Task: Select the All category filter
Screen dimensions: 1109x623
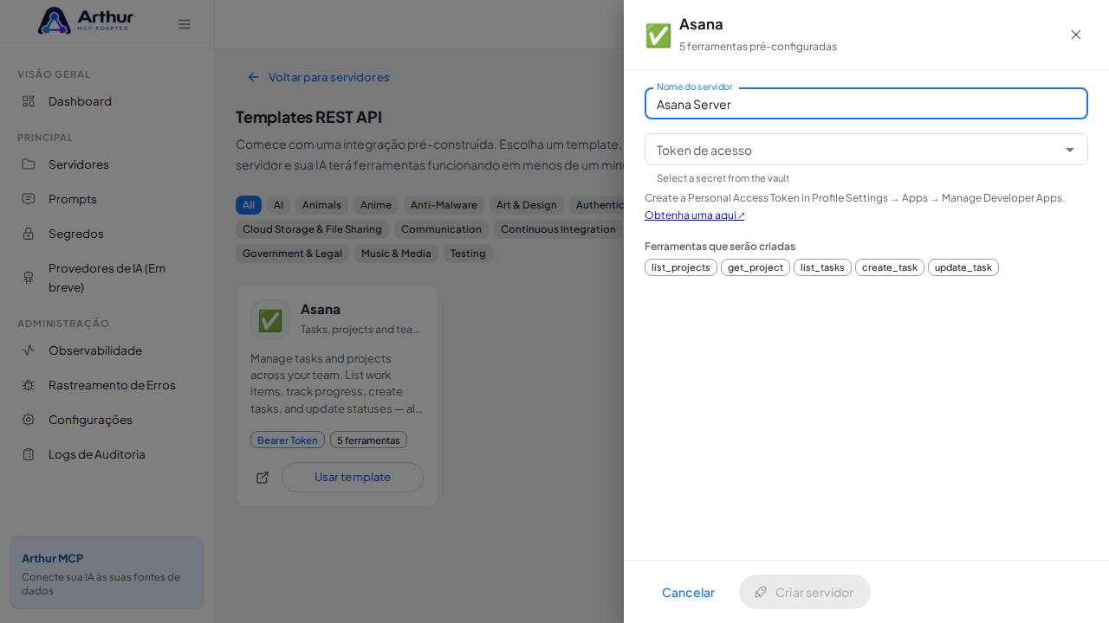Action: [x=249, y=205]
